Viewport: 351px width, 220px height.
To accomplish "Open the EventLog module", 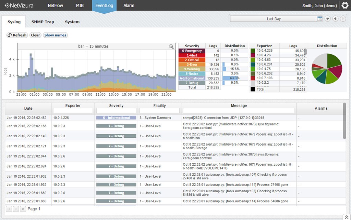I will tap(104, 5).
